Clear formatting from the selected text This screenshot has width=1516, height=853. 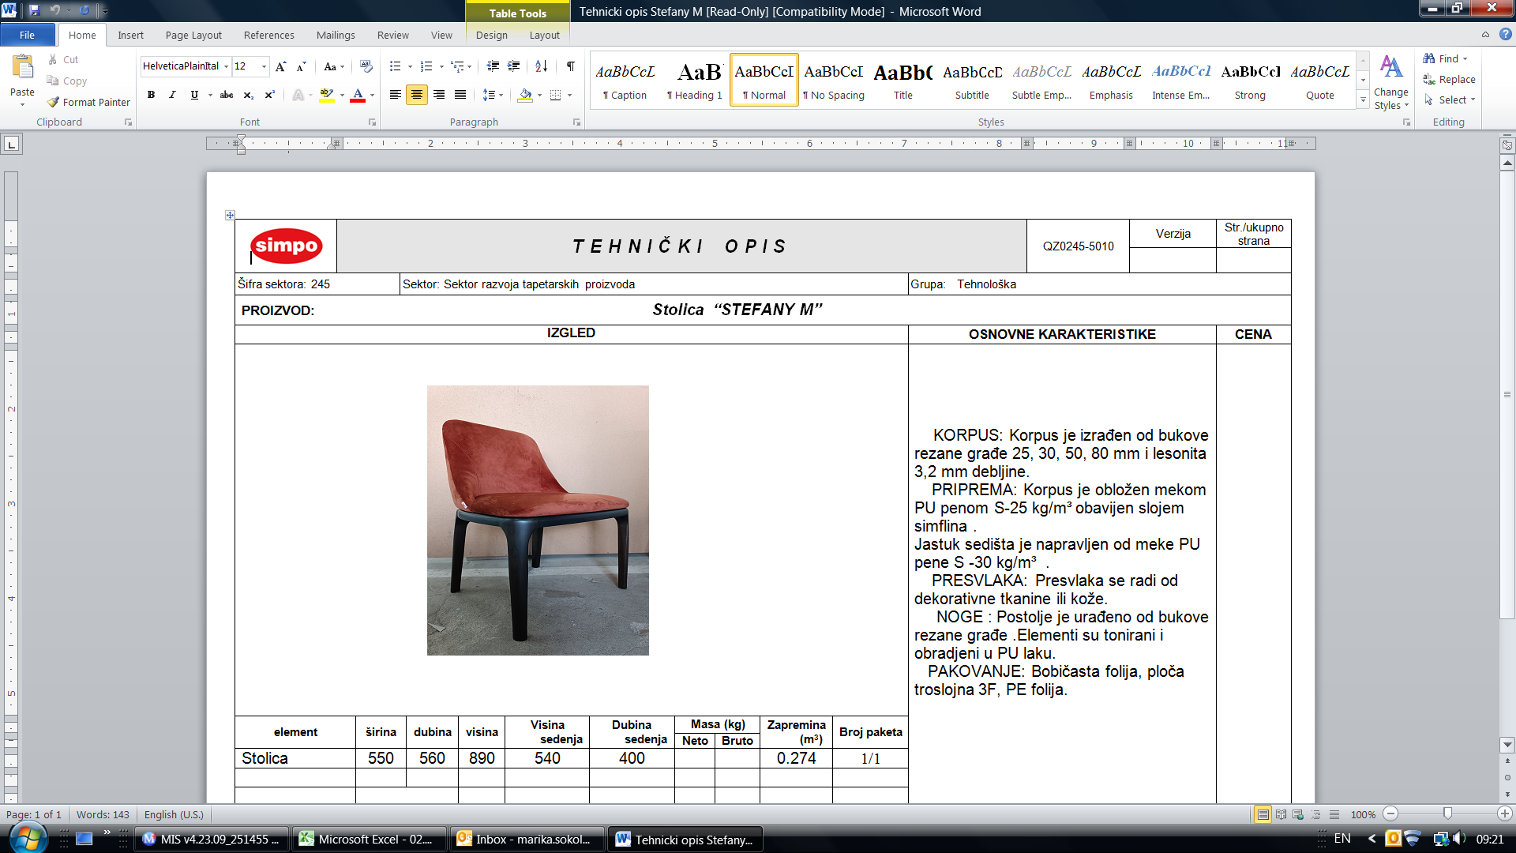click(366, 66)
